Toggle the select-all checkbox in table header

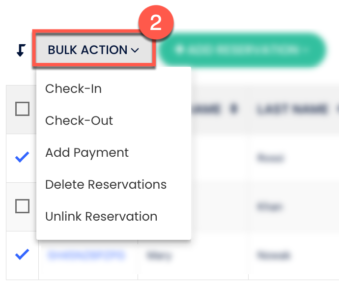coord(22,109)
